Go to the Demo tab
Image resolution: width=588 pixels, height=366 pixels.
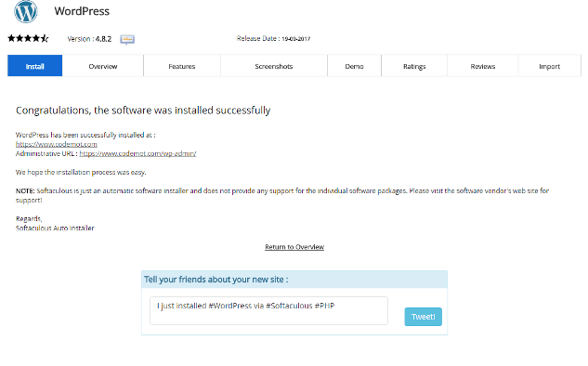coord(354,66)
